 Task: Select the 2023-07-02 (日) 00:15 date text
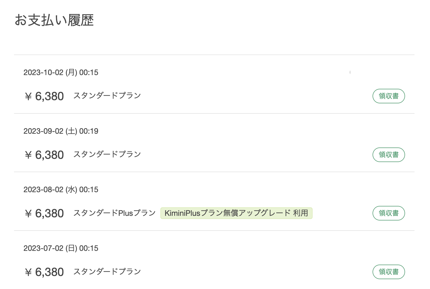(61, 248)
